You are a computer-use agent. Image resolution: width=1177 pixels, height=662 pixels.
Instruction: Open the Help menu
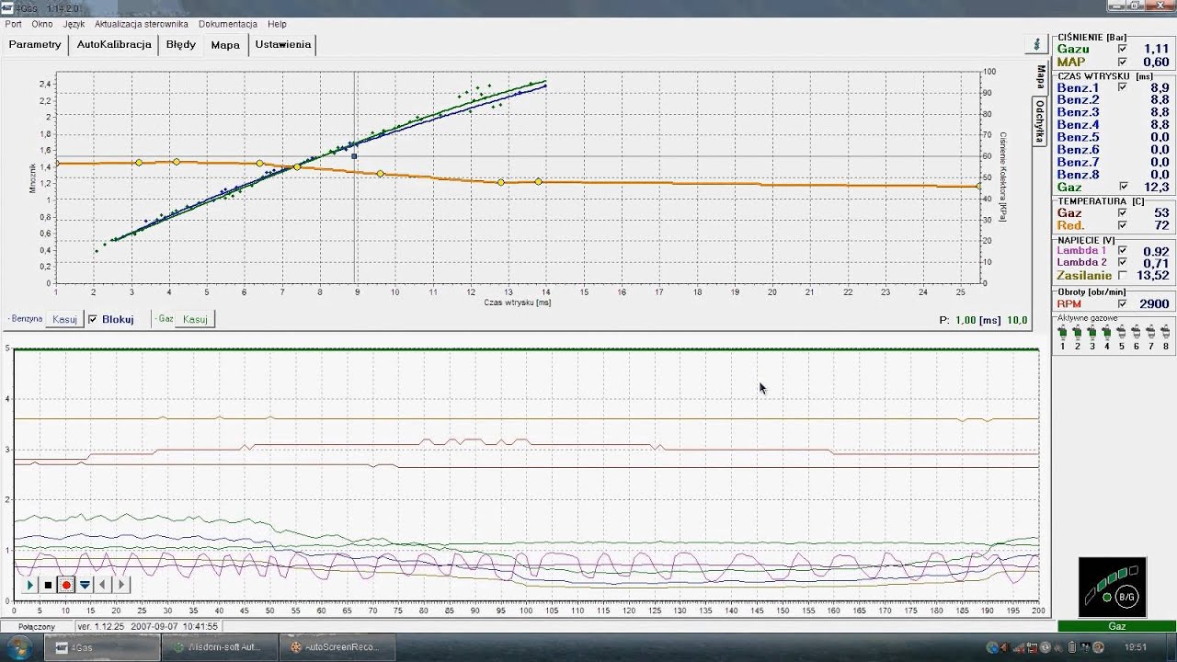point(277,24)
